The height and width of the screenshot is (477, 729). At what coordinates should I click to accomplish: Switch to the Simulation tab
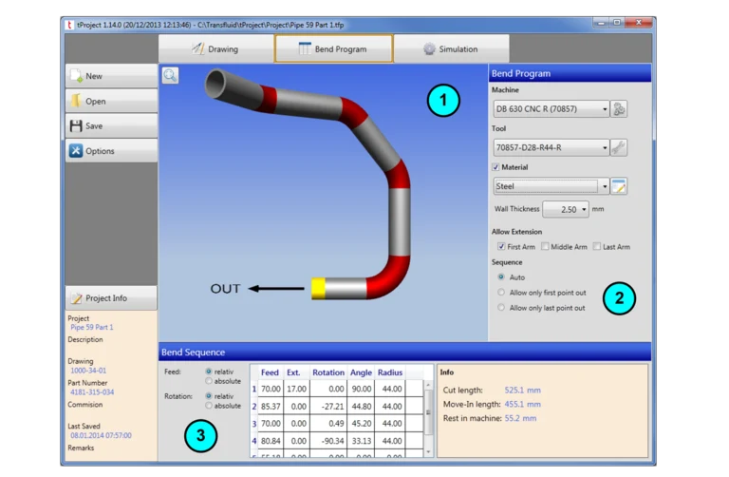[451, 48]
